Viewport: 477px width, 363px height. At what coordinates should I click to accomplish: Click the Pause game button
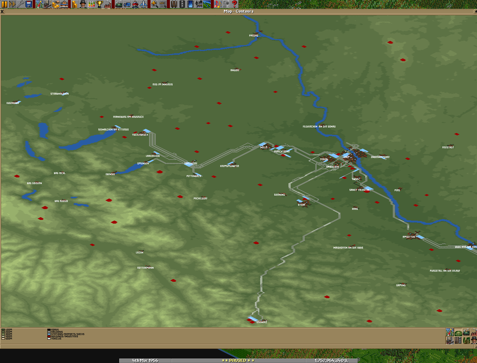tap(4, 4)
